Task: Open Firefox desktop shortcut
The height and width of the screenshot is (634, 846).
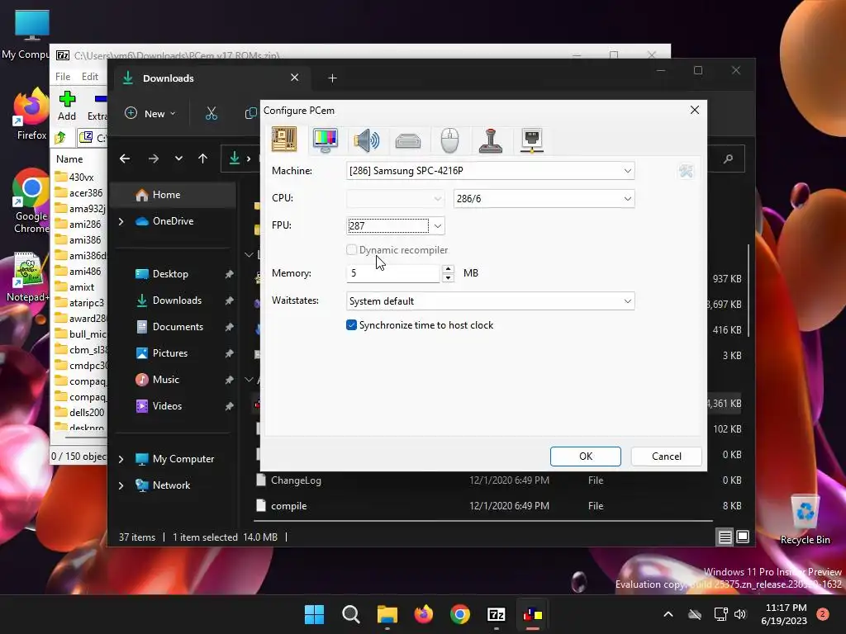Action: tap(31, 114)
